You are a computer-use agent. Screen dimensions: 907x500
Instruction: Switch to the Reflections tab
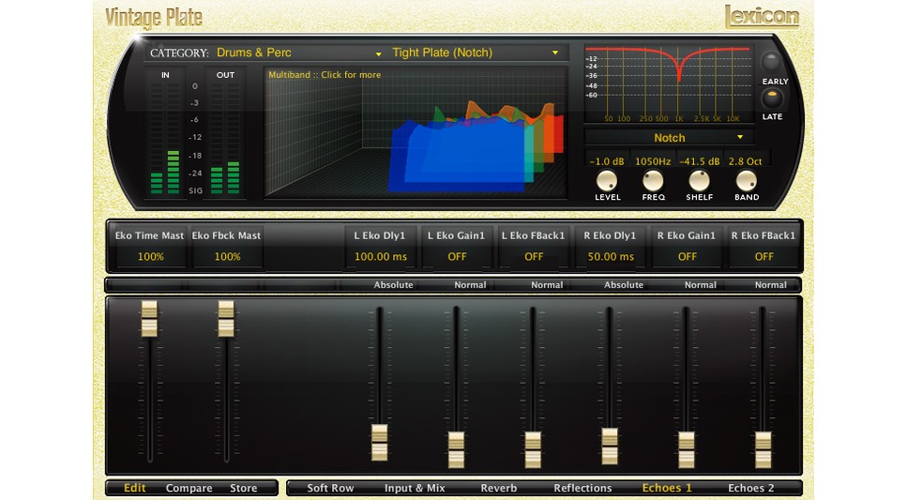tap(582, 488)
